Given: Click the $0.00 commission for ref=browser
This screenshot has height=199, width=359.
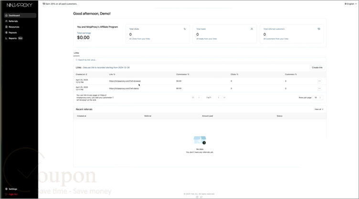Looking at the screenshot, I should [x=179, y=81].
